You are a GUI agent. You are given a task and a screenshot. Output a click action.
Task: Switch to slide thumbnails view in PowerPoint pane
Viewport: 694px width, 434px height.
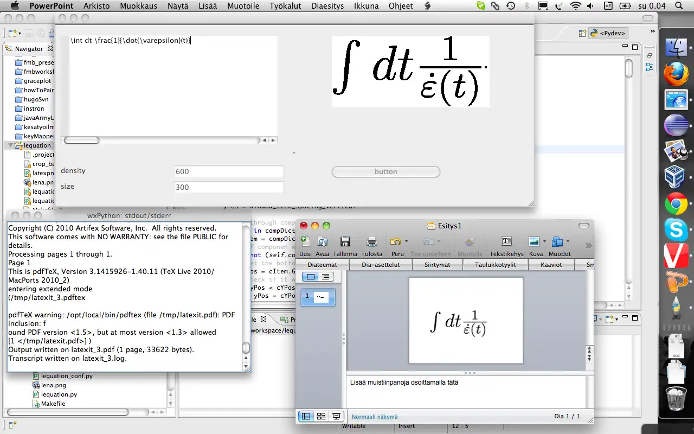[x=310, y=277]
